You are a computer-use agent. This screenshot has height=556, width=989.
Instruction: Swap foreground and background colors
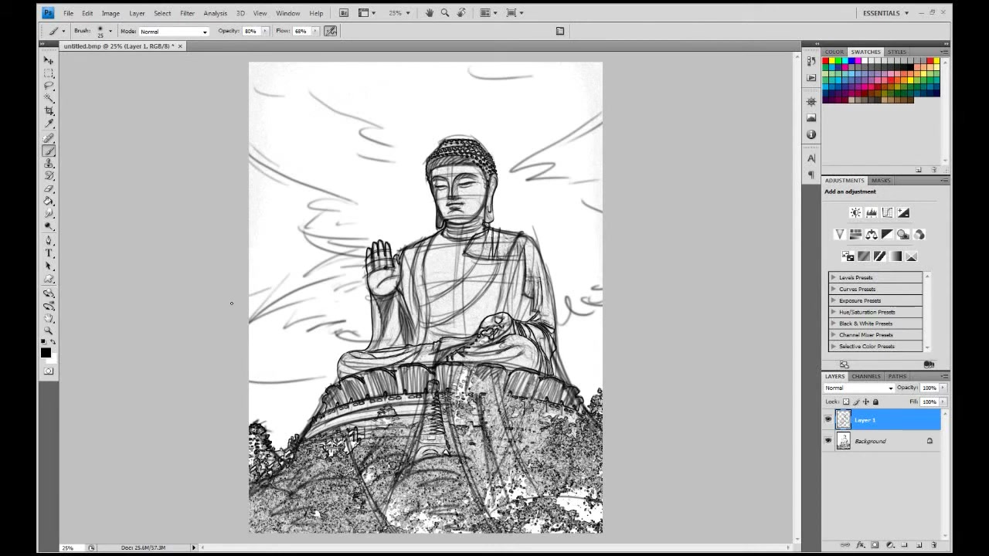pyautogui.click(x=53, y=342)
